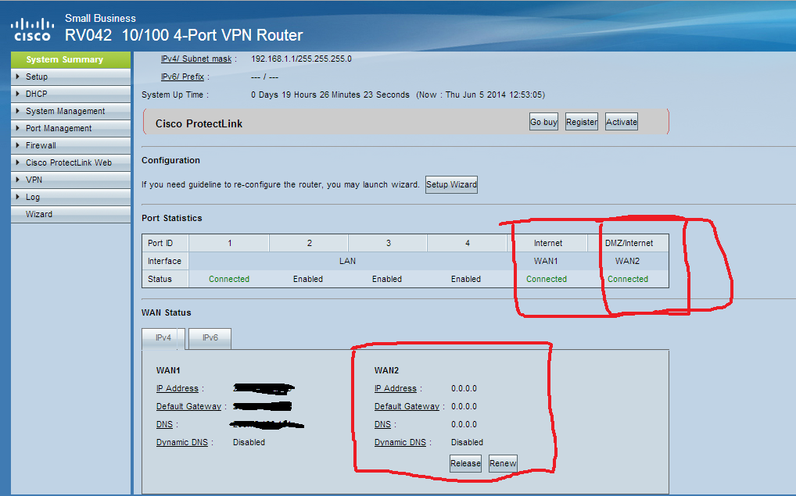Open the IPv4/ Subnet mask link
The width and height of the screenshot is (796, 496).
pos(196,59)
